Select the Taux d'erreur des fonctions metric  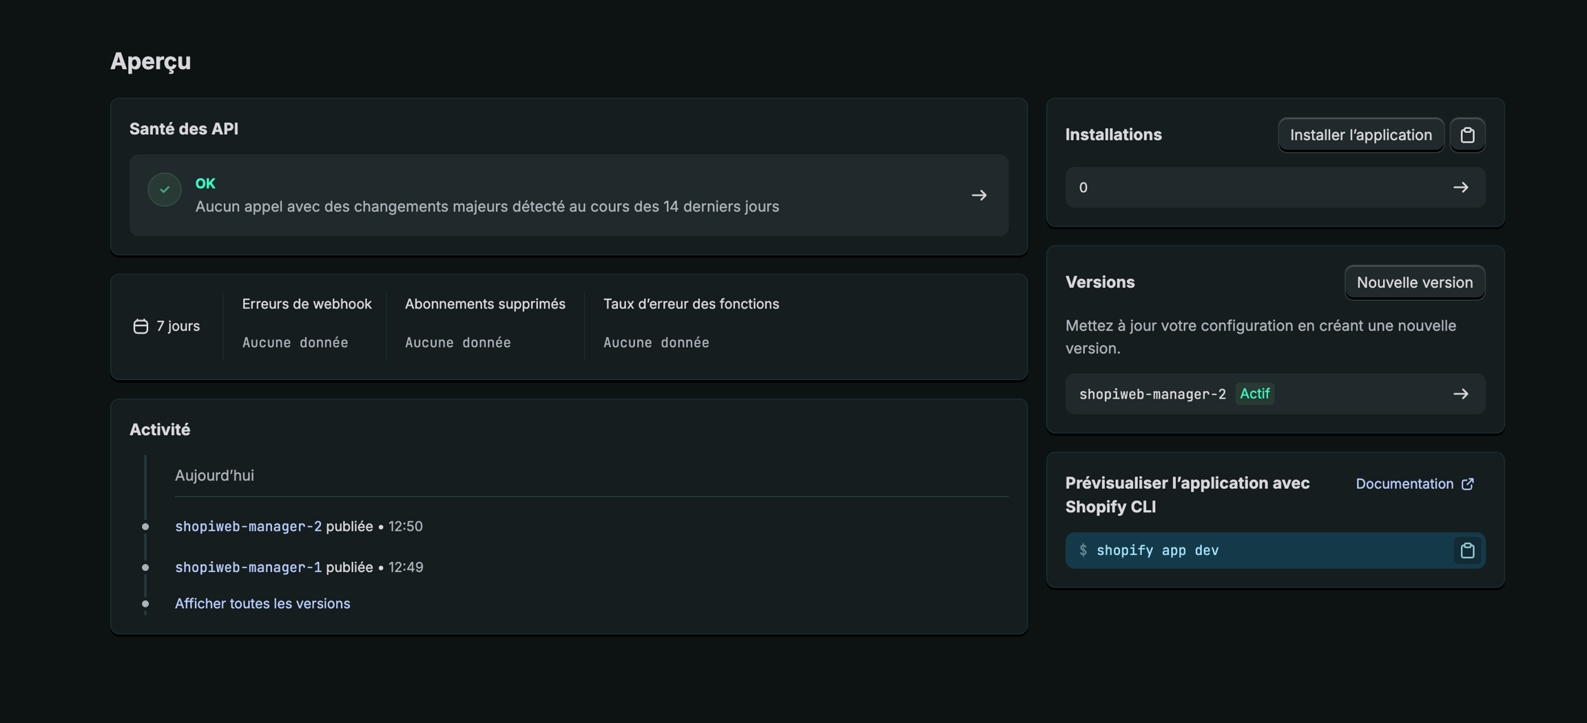point(691,304)
